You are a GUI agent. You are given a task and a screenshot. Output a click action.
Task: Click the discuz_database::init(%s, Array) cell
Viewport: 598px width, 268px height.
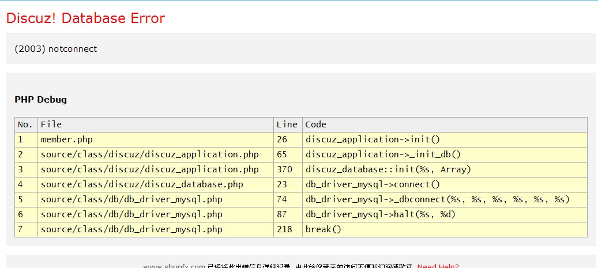(x=388, y=169)
